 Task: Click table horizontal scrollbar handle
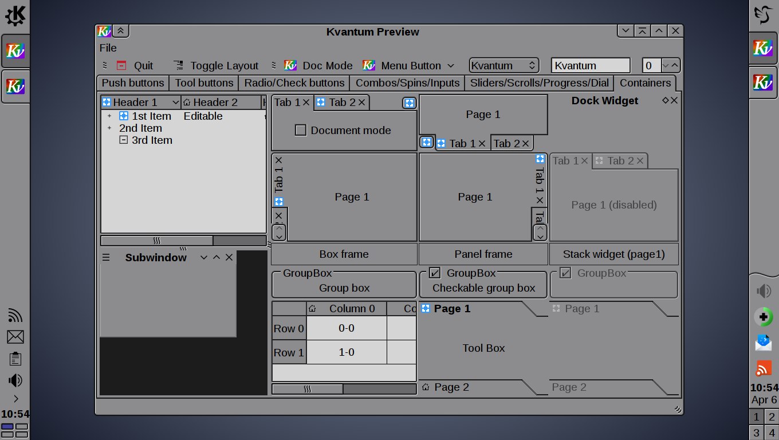[308, 389]
